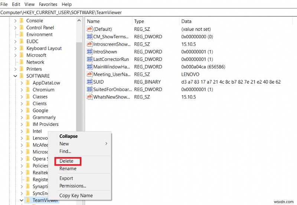Select the Policies key name
The height and width of the screenshot is (205, 297).
click(40, 166)
